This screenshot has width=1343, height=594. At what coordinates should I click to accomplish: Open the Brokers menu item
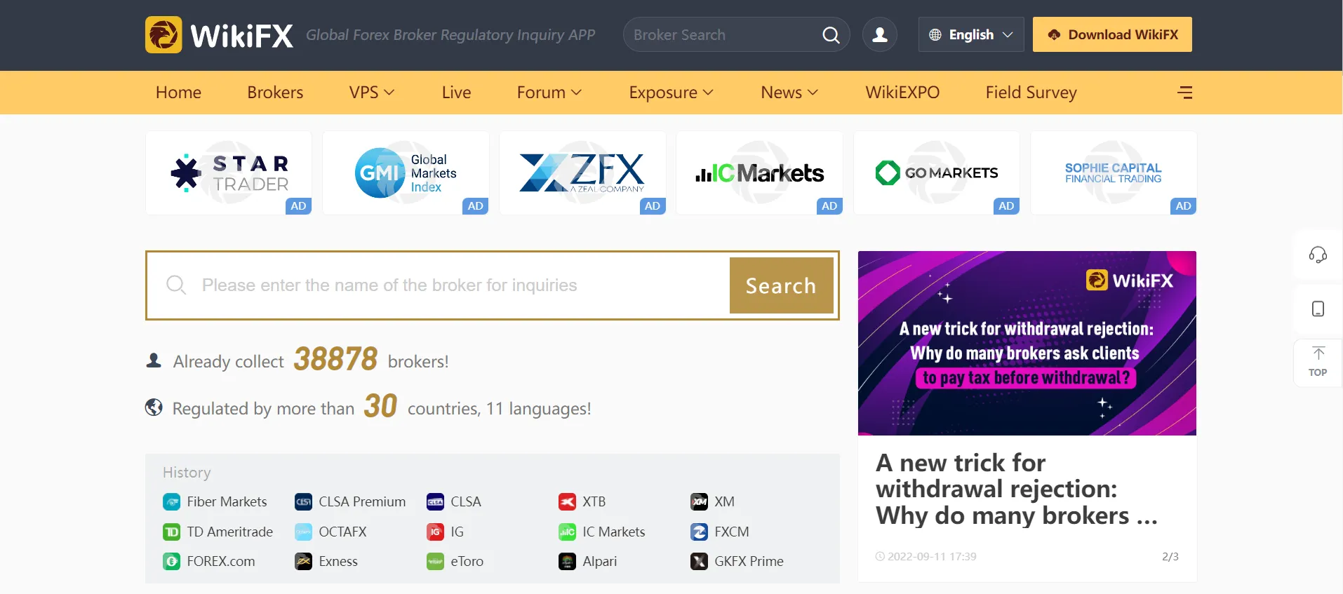pyautogui.click(x=275, y=93)
